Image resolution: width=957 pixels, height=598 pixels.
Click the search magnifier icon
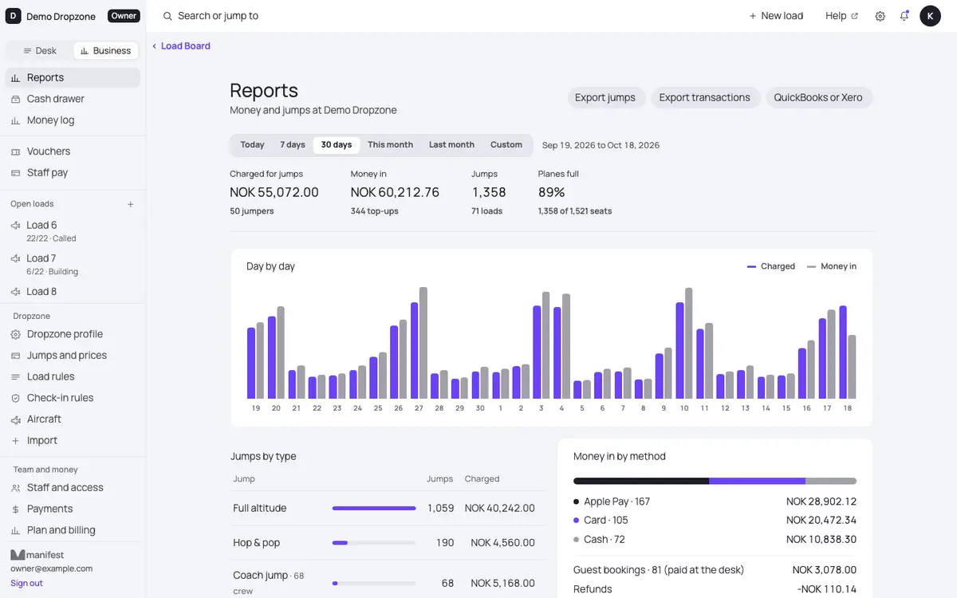(x=167, y=16)
